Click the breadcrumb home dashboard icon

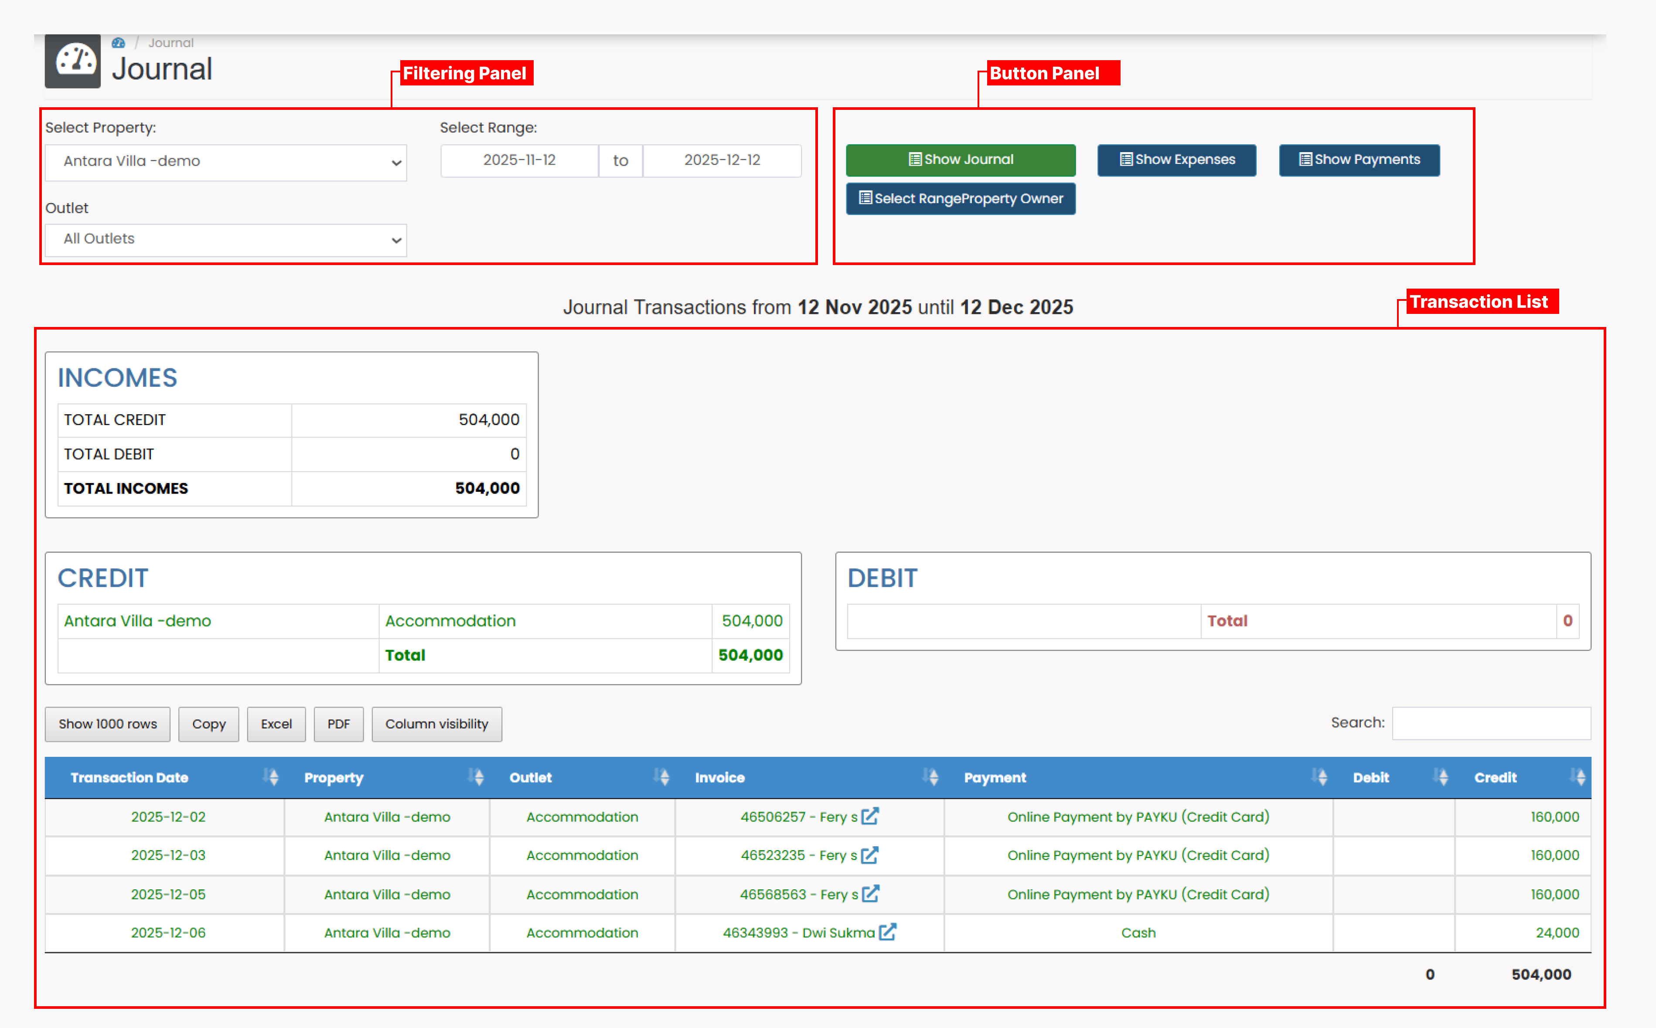point(118,43)
